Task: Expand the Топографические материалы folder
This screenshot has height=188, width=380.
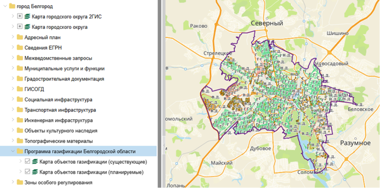Action: click(13, 141)
